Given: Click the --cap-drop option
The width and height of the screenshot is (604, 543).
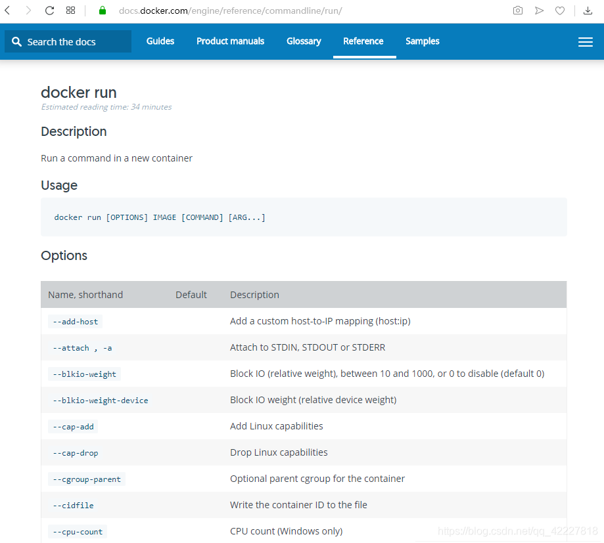Looking at the screenshot, I should click(75, 453).
